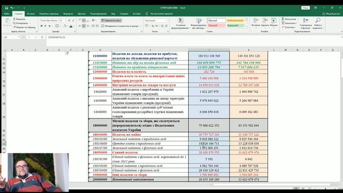Apply the Нейтральный cell style
Image resolution: width=343 pixels, height=193 pixels.
point(235,20)
